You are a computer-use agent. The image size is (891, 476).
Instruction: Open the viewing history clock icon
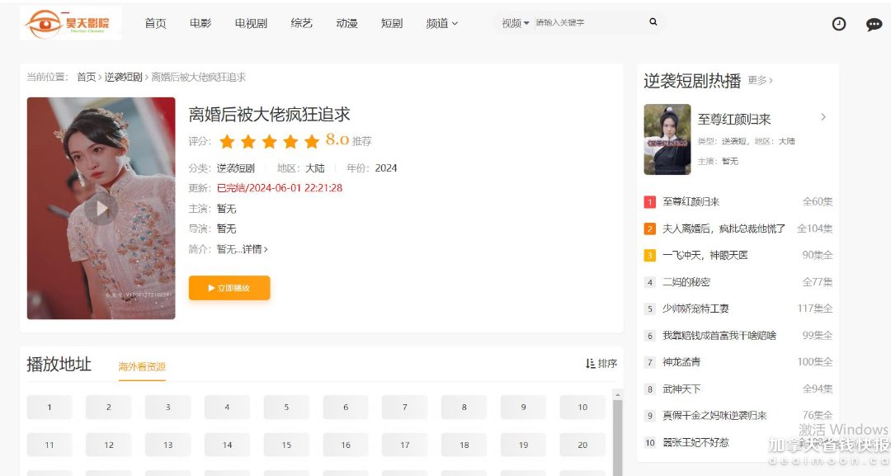click(x=839, y=24)
